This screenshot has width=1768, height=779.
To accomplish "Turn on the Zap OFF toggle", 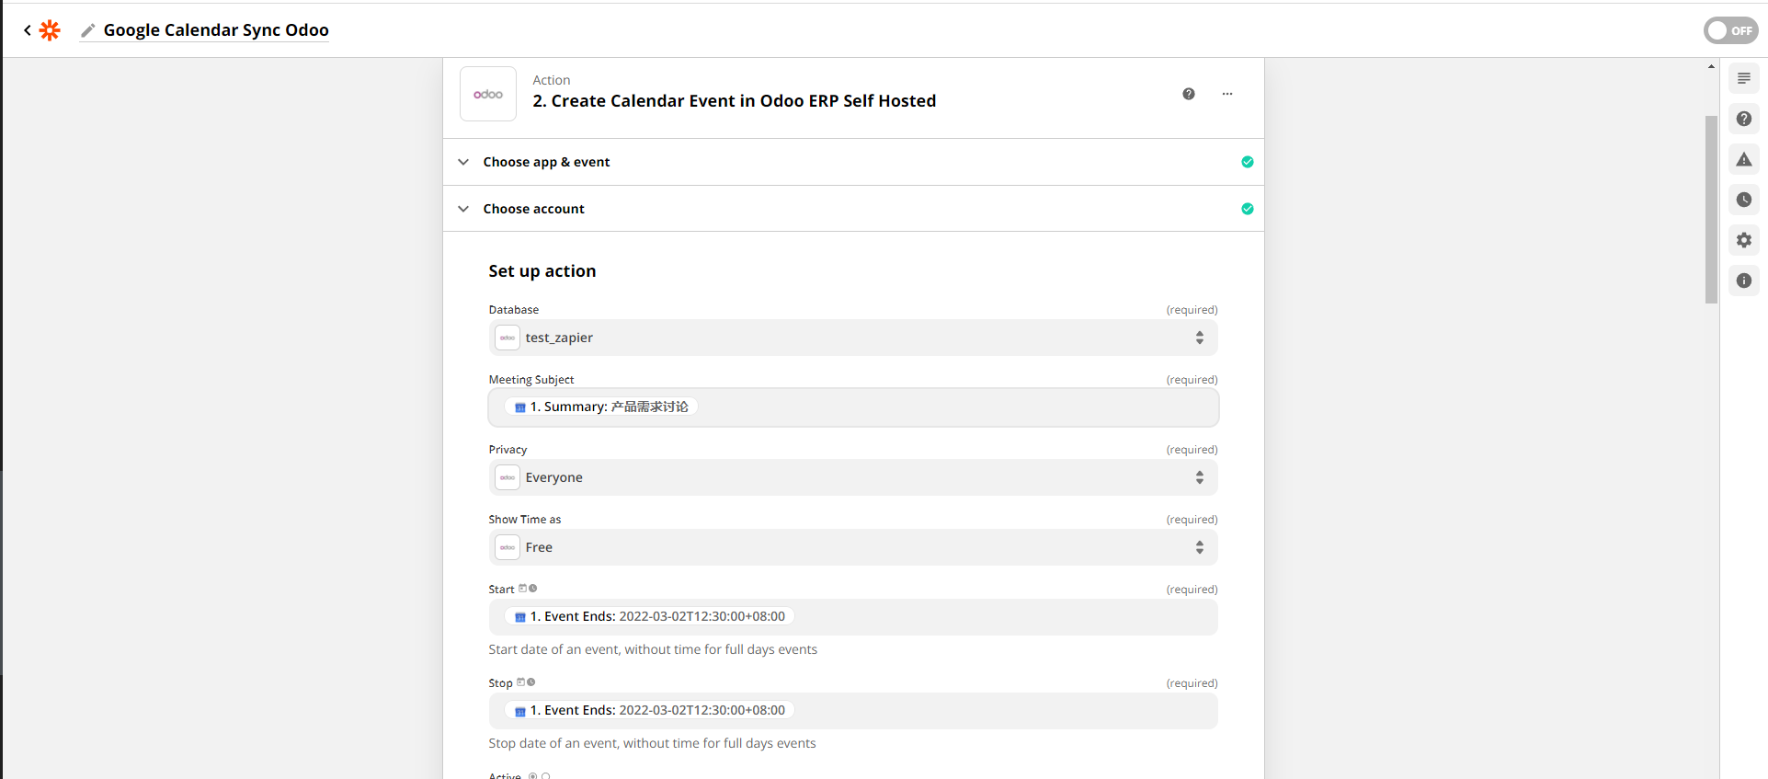I will (1731, 30).
